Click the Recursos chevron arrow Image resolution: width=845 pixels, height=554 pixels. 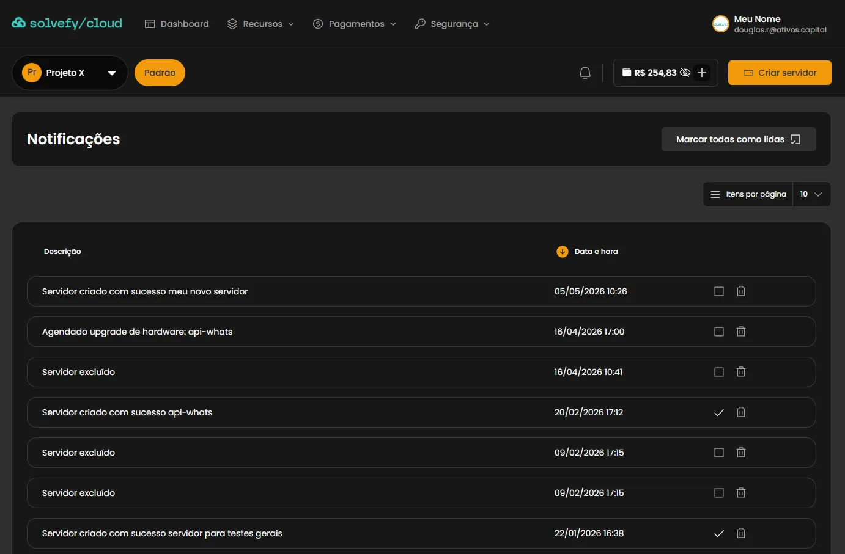[x=291, y=24]
